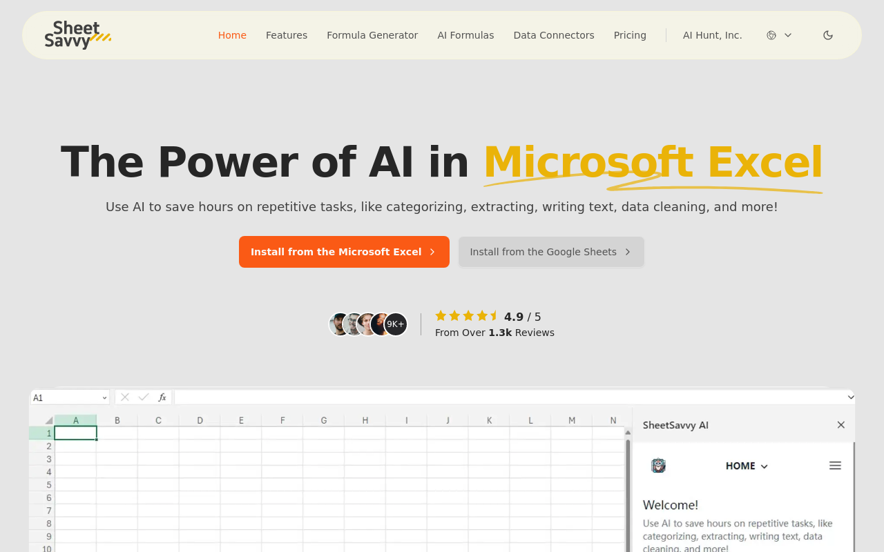Open the hamburger menu in SheetSavvy panel
884x552 pixels.
click(x=835, y=466)
